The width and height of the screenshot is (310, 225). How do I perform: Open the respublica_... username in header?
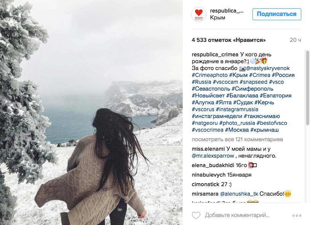tap(227, 11)
